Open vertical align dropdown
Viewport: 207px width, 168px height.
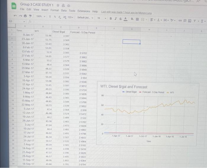(159, 20)
